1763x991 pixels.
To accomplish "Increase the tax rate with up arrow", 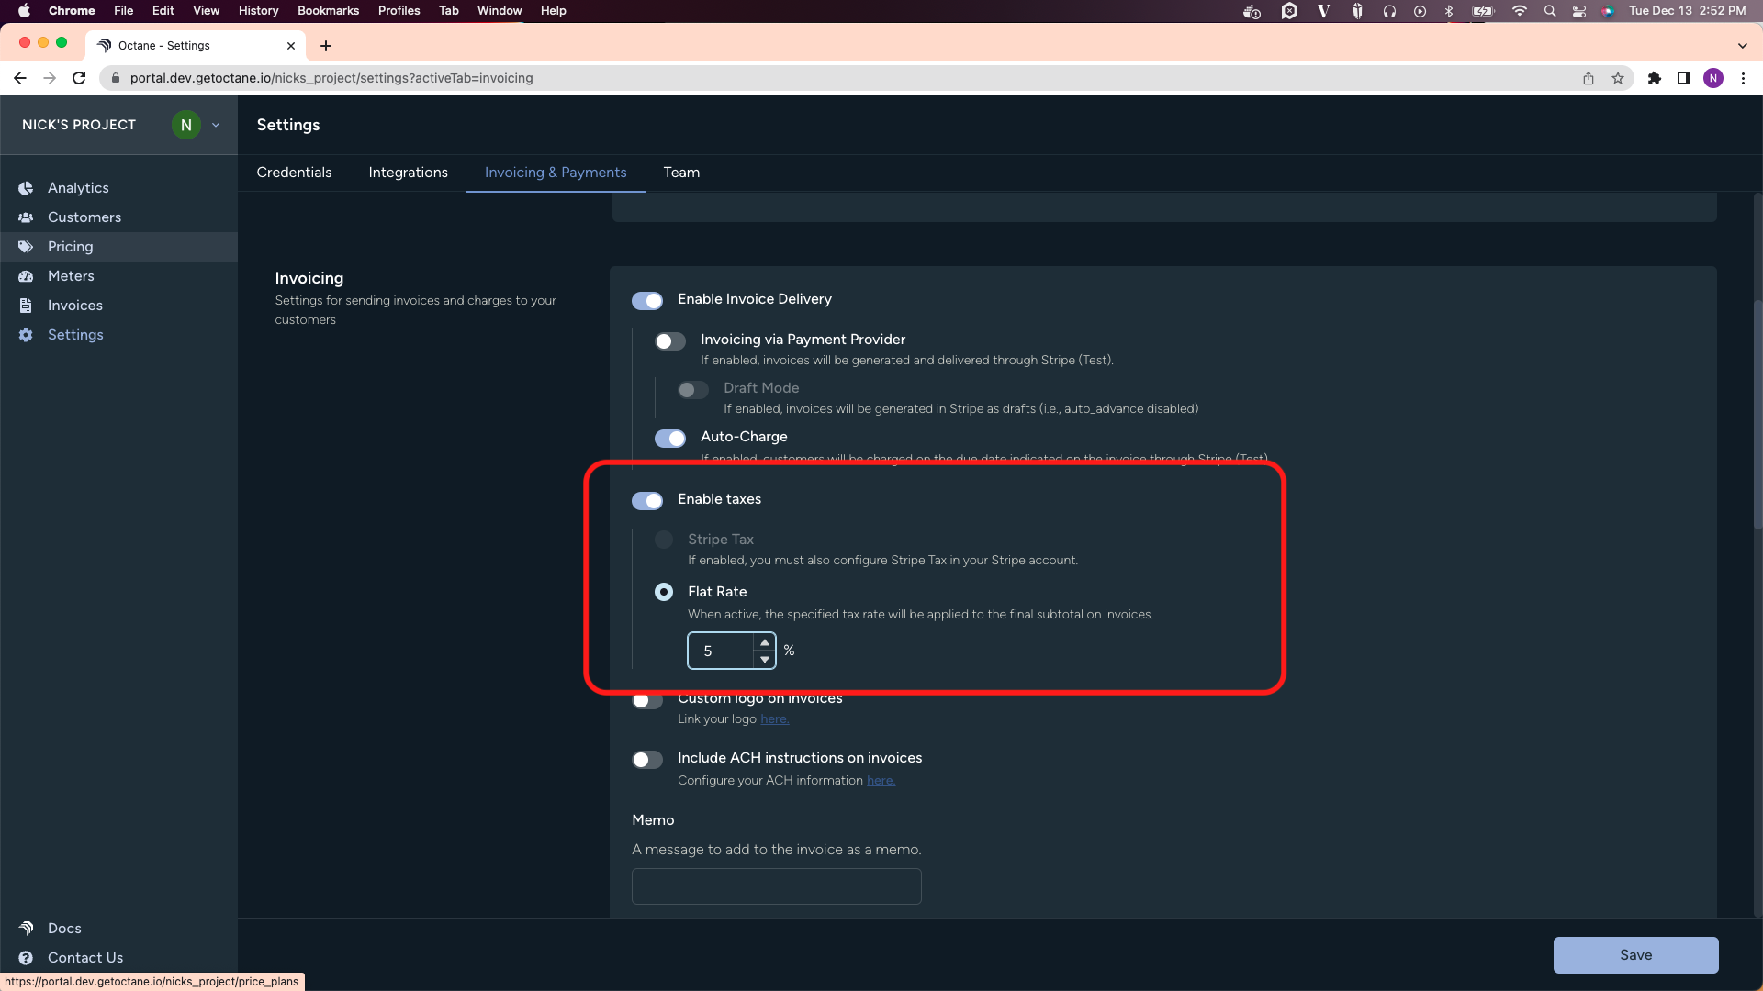I will click(x=765, y=642).
